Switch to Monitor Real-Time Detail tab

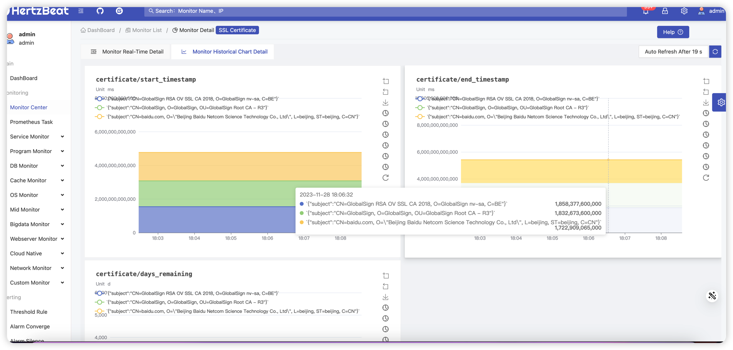(127, 52)
